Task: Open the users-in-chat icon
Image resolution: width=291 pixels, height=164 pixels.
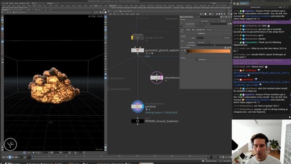Action: (x=237, y=4)
